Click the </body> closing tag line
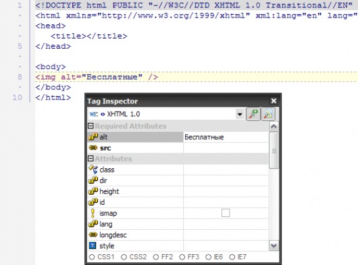Viewport: 358px width, 265px height. tap(53, 87)
